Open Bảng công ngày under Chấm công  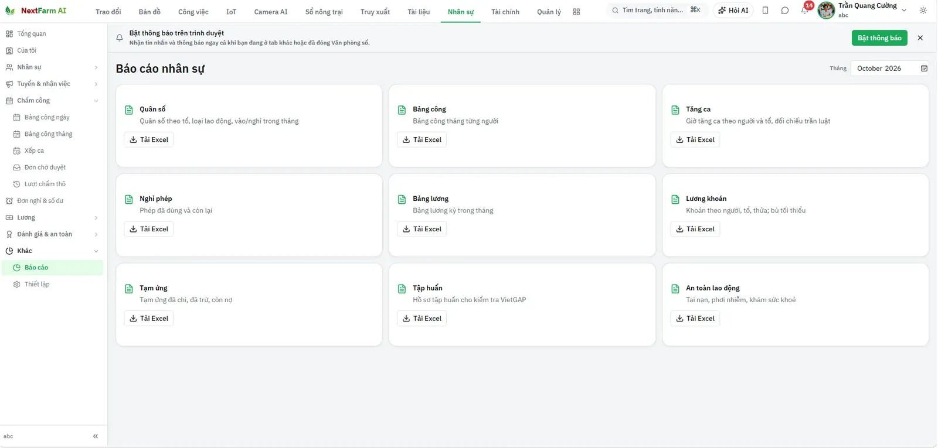[53, 117]
